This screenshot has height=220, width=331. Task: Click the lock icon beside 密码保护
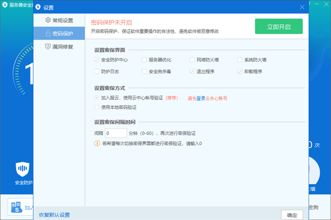pyautogui.click(x=48, y=34)
